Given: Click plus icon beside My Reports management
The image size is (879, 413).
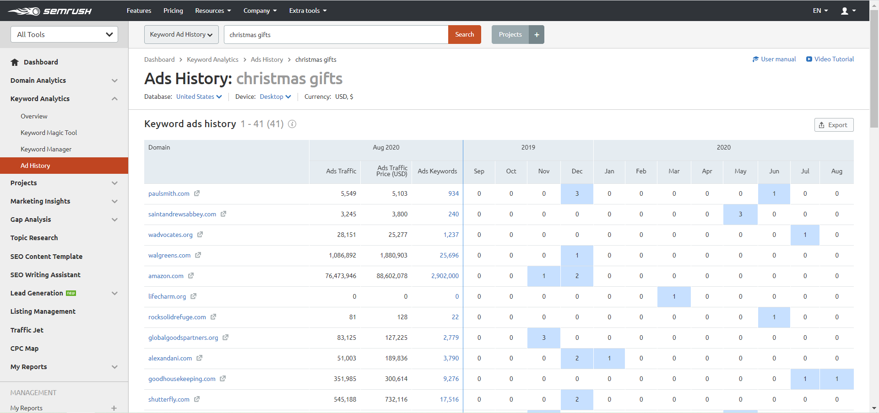Looking at the screenshot, I should tap(114, 408).
